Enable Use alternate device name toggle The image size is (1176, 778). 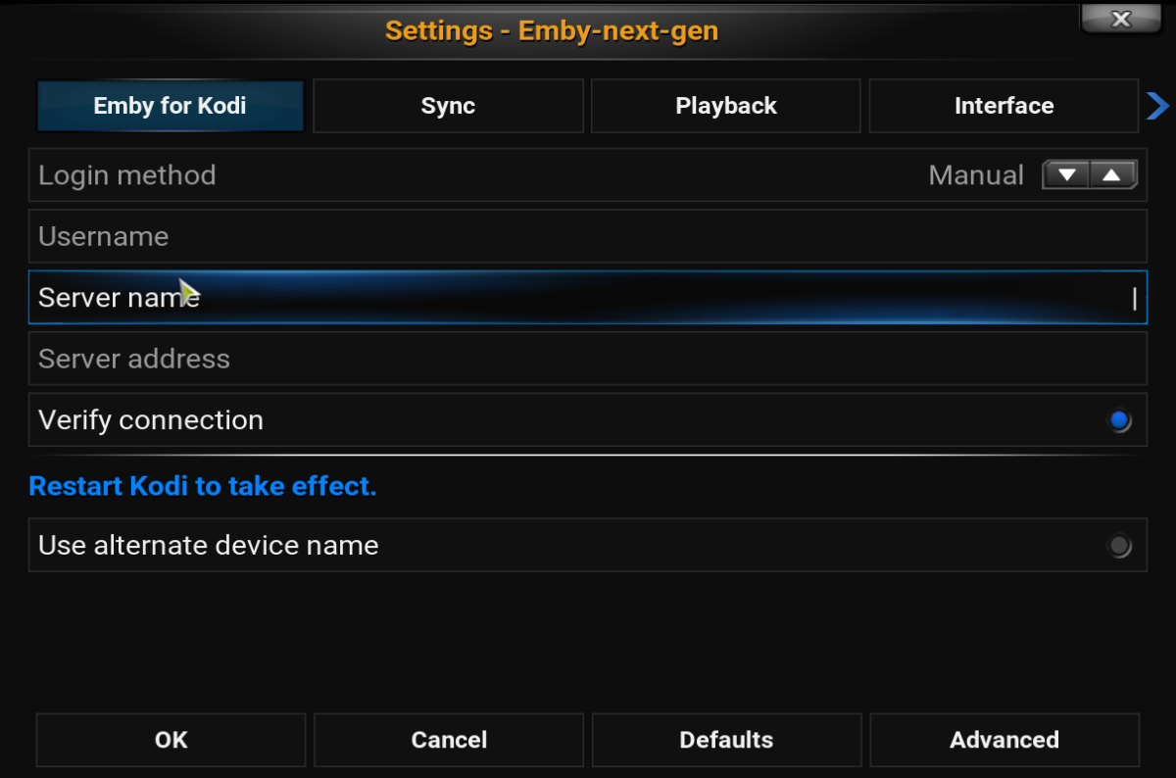click(x=1118, y=546)
